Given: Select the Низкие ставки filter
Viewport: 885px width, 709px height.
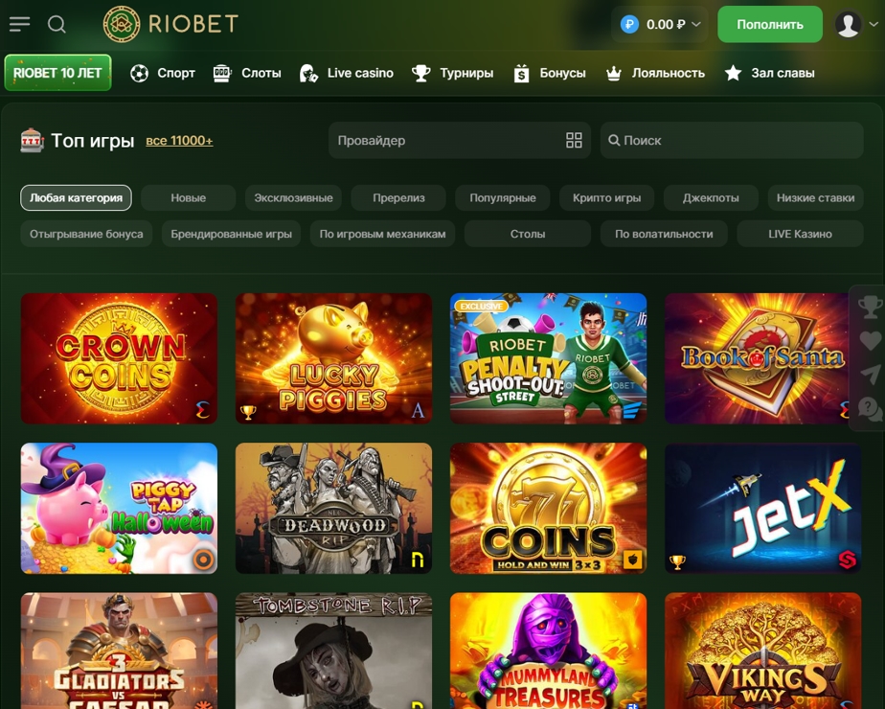Looking at the screenshot, I should pyautogui.click(x=816, y=198).
